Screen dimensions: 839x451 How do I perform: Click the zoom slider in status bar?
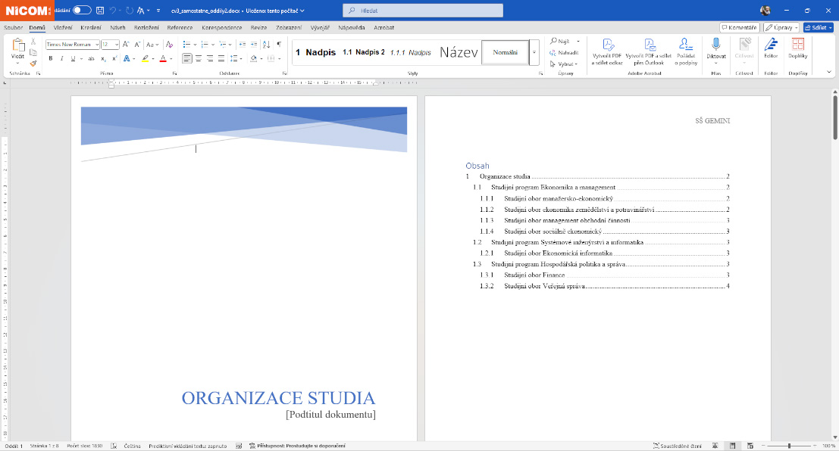pos(789,446)
